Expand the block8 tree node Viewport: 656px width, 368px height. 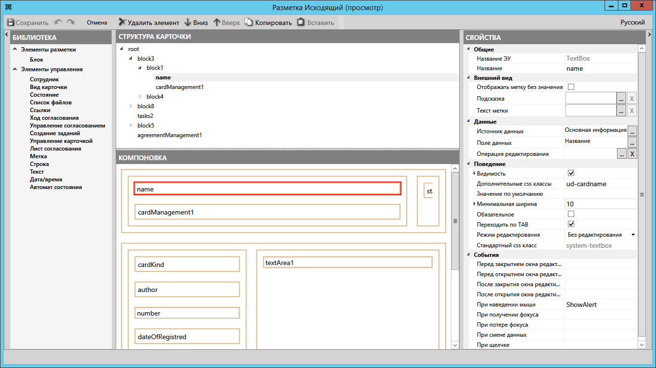tap(131, 106)
